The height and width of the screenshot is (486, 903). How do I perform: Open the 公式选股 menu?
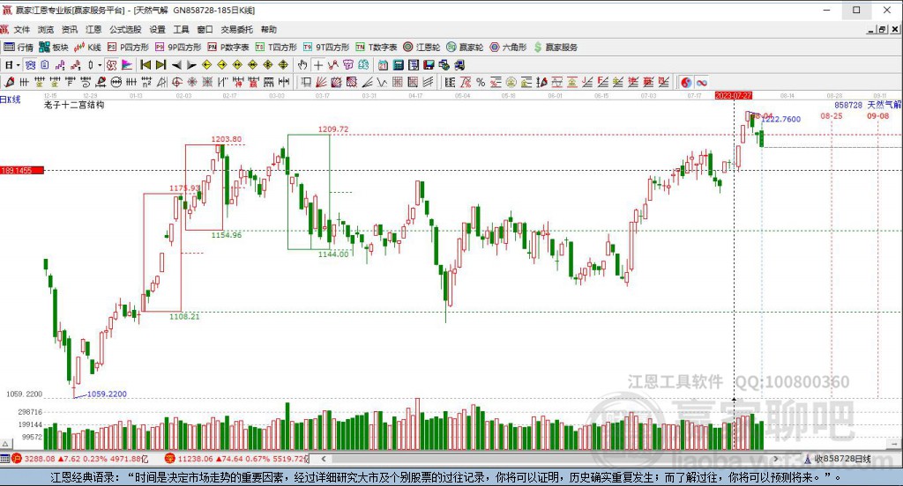125,29
